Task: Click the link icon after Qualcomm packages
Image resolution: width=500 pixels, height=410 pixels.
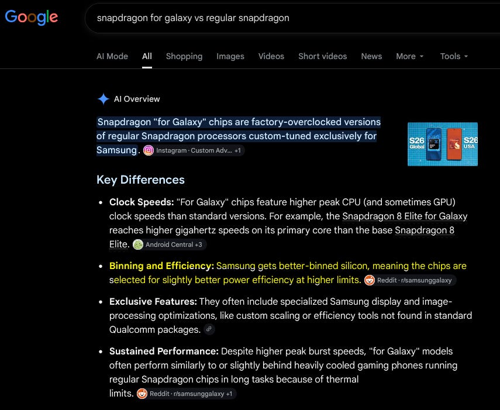Action: (x=209, y=329)
